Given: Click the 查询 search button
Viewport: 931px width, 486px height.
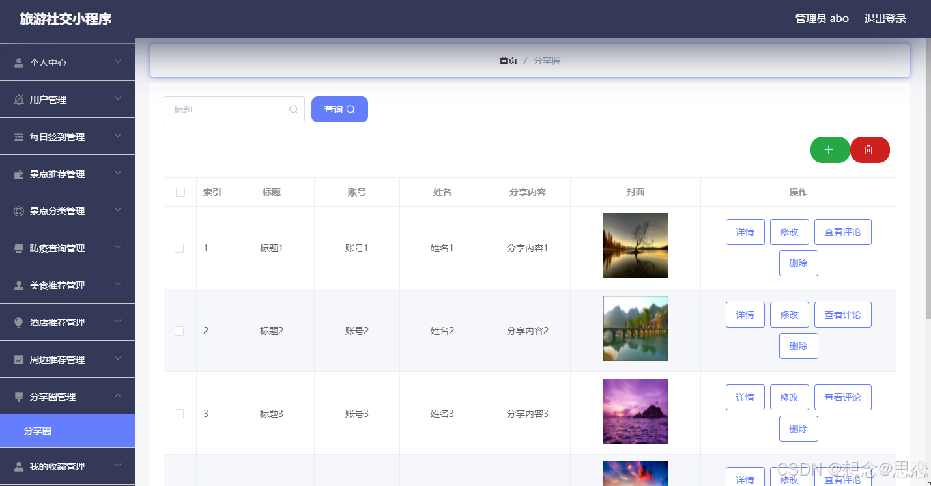Looking at the screenshot, I should click(x=339, y=109).
